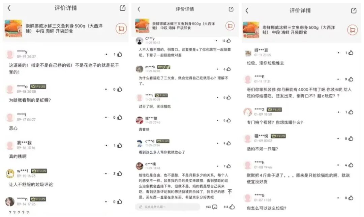Image resolution: width=364 pixels, height=217 pixels.
Task: Tap the share icon in the middle panel header
Action: pyautogui.click(x=231, y=9)
